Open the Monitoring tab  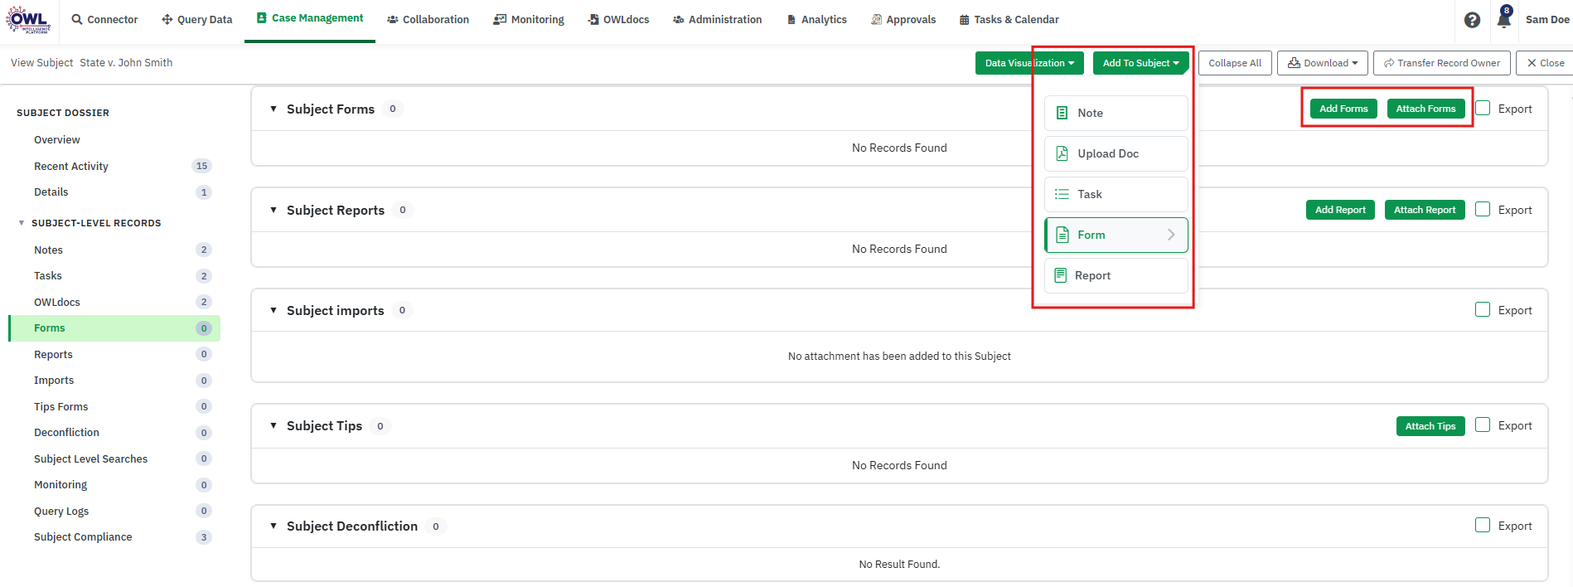click(x=528, y=20)
